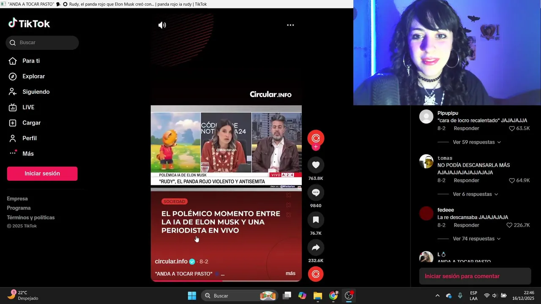Screen dimensions: 541x304
Task: Go to the Explorar page
Action: tap(33, 76)
